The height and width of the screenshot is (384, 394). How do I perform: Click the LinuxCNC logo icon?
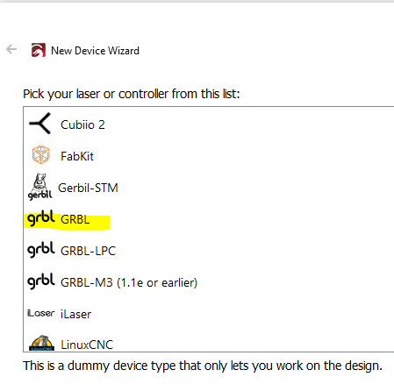pyautogui.click(x=41, y=343)
